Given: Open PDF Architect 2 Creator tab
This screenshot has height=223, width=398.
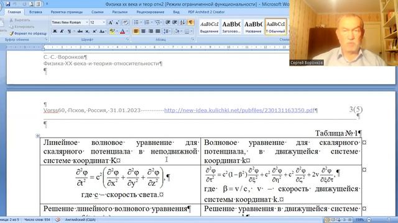Looking at the screenshot, I should (206, 12).
